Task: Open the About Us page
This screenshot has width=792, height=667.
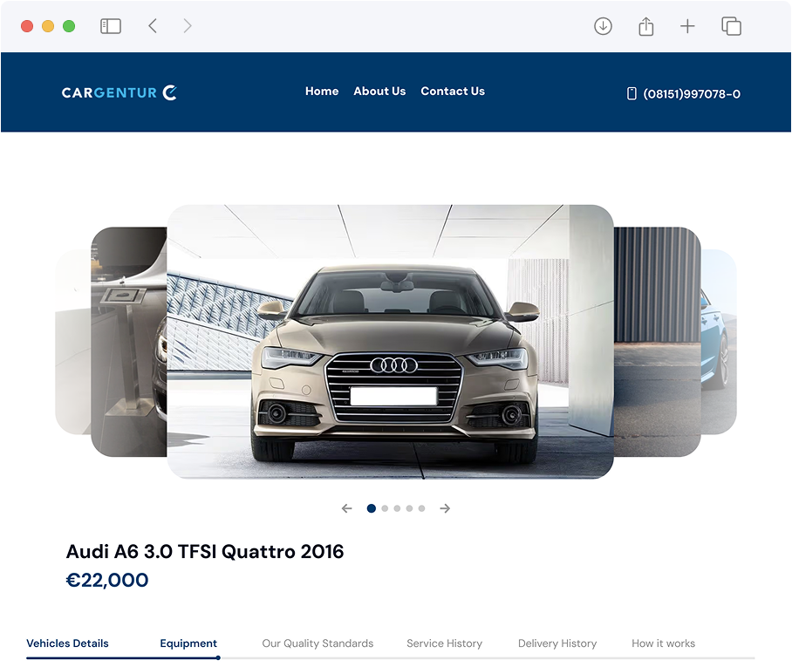Action: pos(379,92)
